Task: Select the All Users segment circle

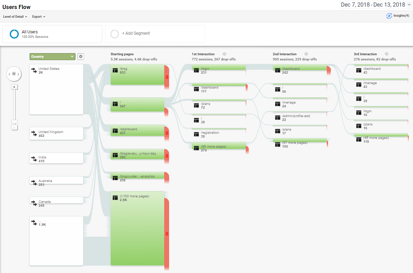Action: [x=14, y=34]
